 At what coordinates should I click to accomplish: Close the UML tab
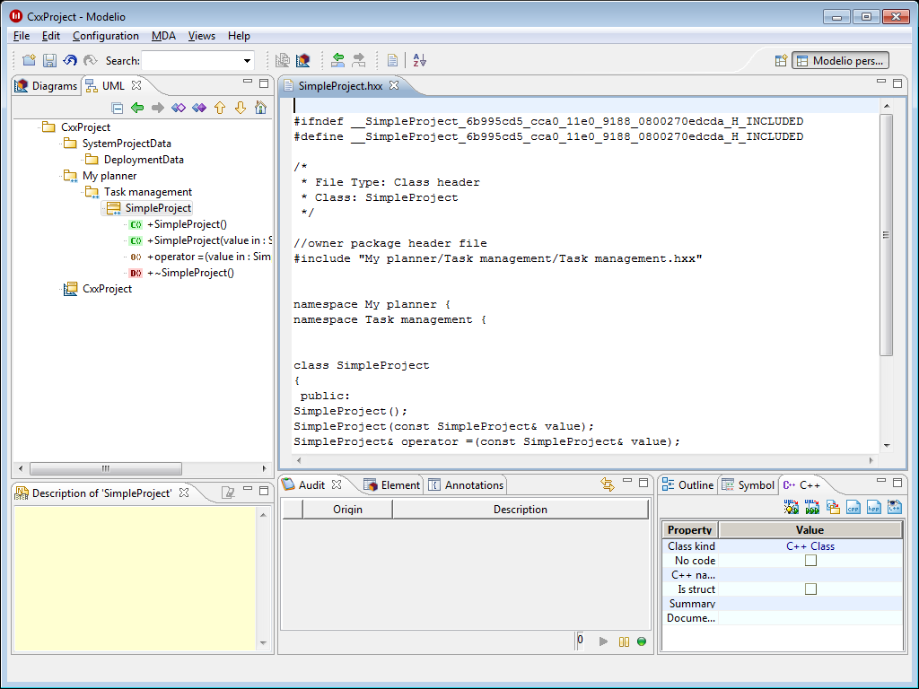click(136, 85)
